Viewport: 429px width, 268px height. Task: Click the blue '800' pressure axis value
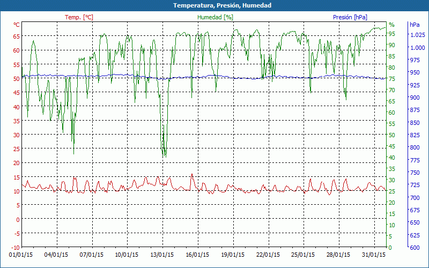[x=415, y=148]
